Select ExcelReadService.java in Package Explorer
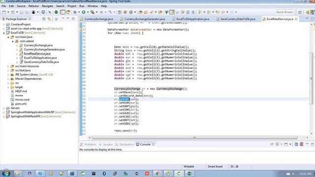Screen dimensions: 315x177 coord(37,54)
